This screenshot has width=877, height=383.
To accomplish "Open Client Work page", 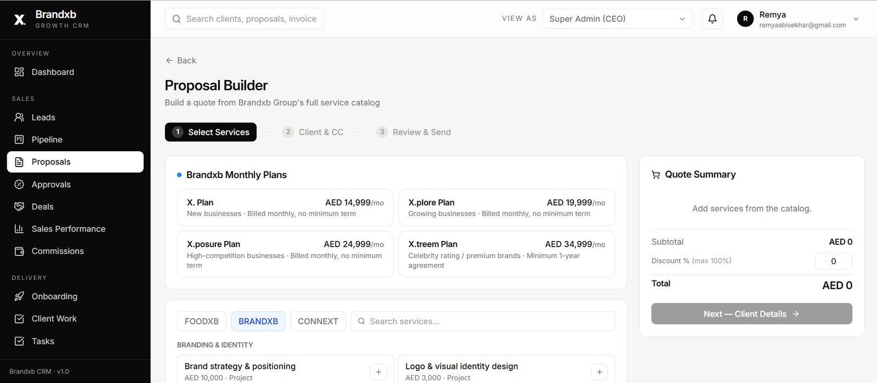I will click(x=75, y=319).
